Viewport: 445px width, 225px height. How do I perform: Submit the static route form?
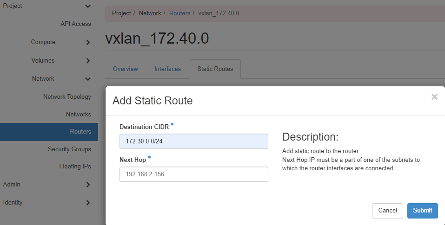click(x=422, y=210)
